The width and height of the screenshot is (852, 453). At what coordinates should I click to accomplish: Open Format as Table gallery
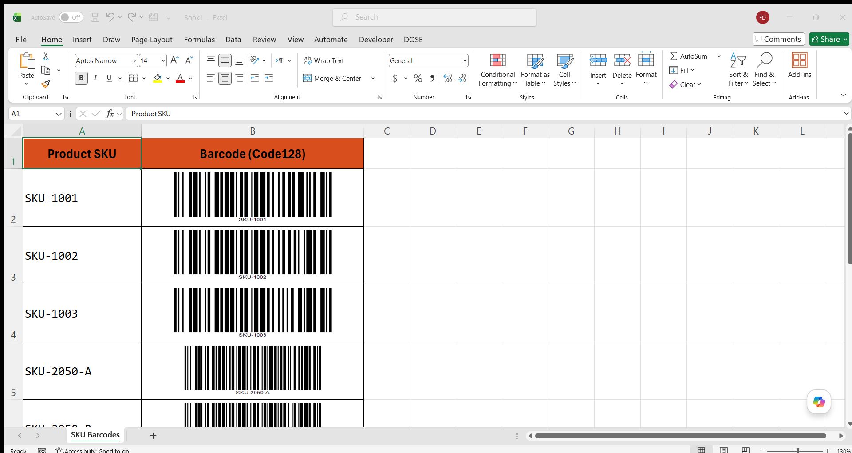[x=535, y=69]
